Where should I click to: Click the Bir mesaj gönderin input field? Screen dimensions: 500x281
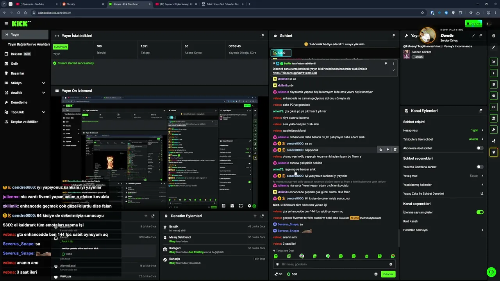334,264
